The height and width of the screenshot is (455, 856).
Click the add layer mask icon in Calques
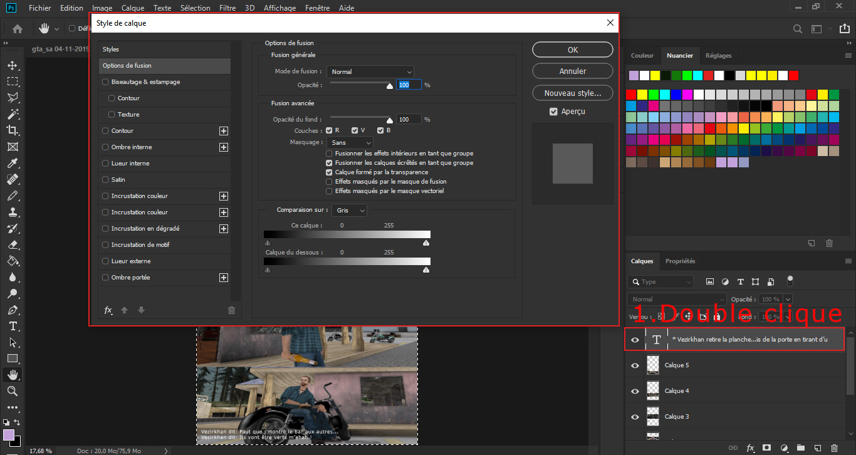point(767,447)
